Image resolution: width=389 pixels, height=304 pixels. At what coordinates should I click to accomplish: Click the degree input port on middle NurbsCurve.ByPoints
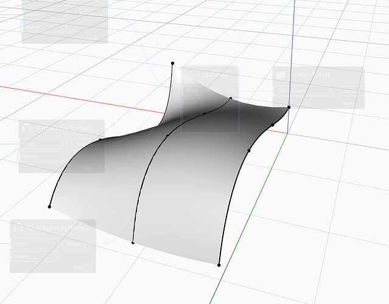coord(43,156)
